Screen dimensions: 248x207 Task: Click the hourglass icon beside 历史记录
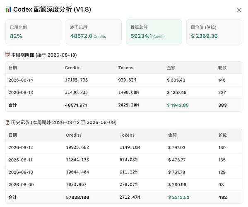[7, 122]
